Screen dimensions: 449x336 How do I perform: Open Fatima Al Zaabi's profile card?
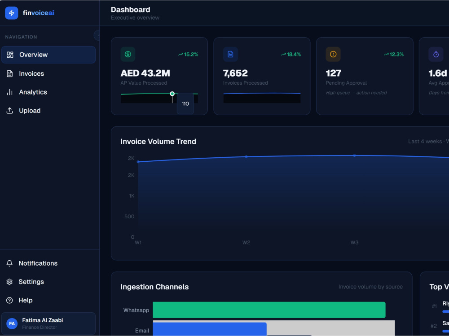[48, 323]
